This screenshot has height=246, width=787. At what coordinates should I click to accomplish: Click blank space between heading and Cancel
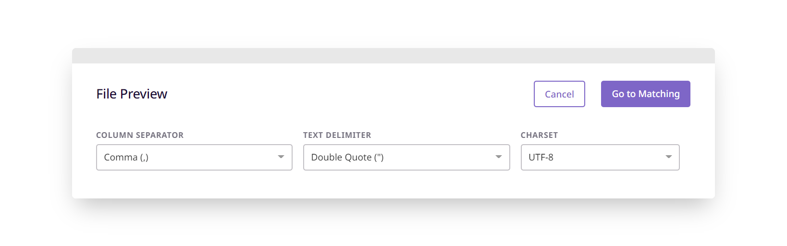(351, 94)
